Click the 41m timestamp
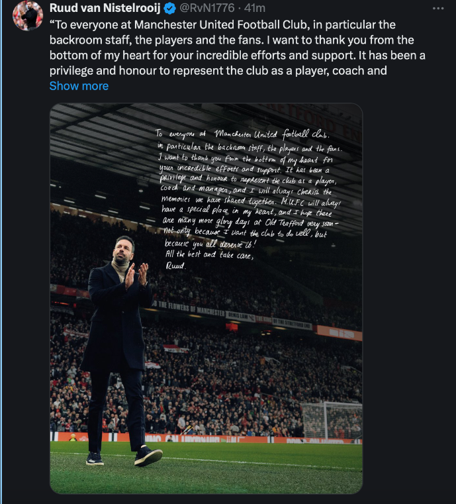Image resolution: width=456 pixels, height=504 pixels. point(255,8)
